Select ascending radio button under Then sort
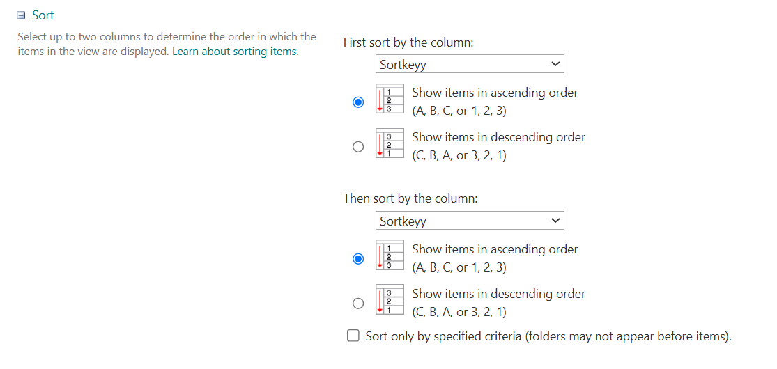Screen dimensions: 777x369 (x=357, y=258)
